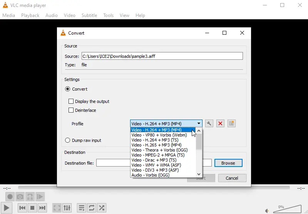Viewport: 308px width, 214px height.
Task: Create a new profile icon
Action: pos(231,123)
